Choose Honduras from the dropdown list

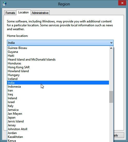point(58,63)
